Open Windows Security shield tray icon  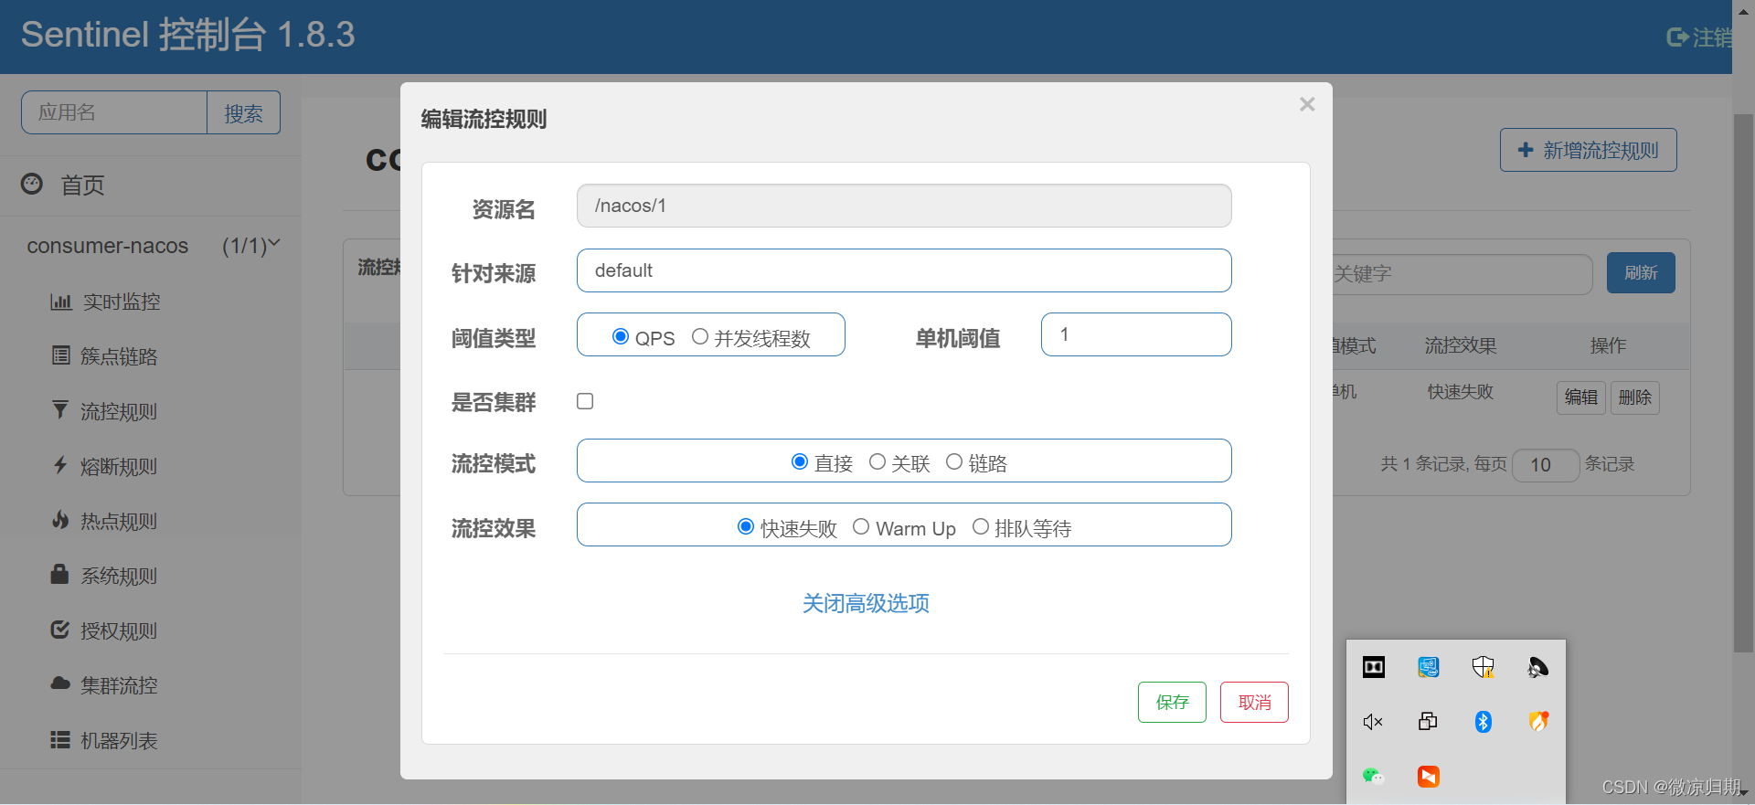(1483, 667)
